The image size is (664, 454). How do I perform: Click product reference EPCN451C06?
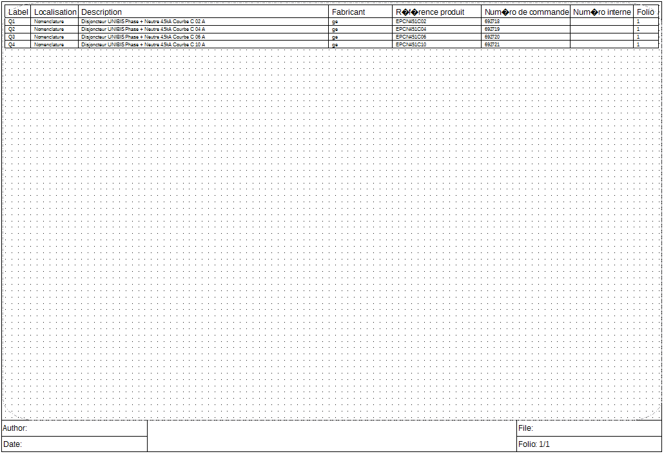(x=411, y=37)
